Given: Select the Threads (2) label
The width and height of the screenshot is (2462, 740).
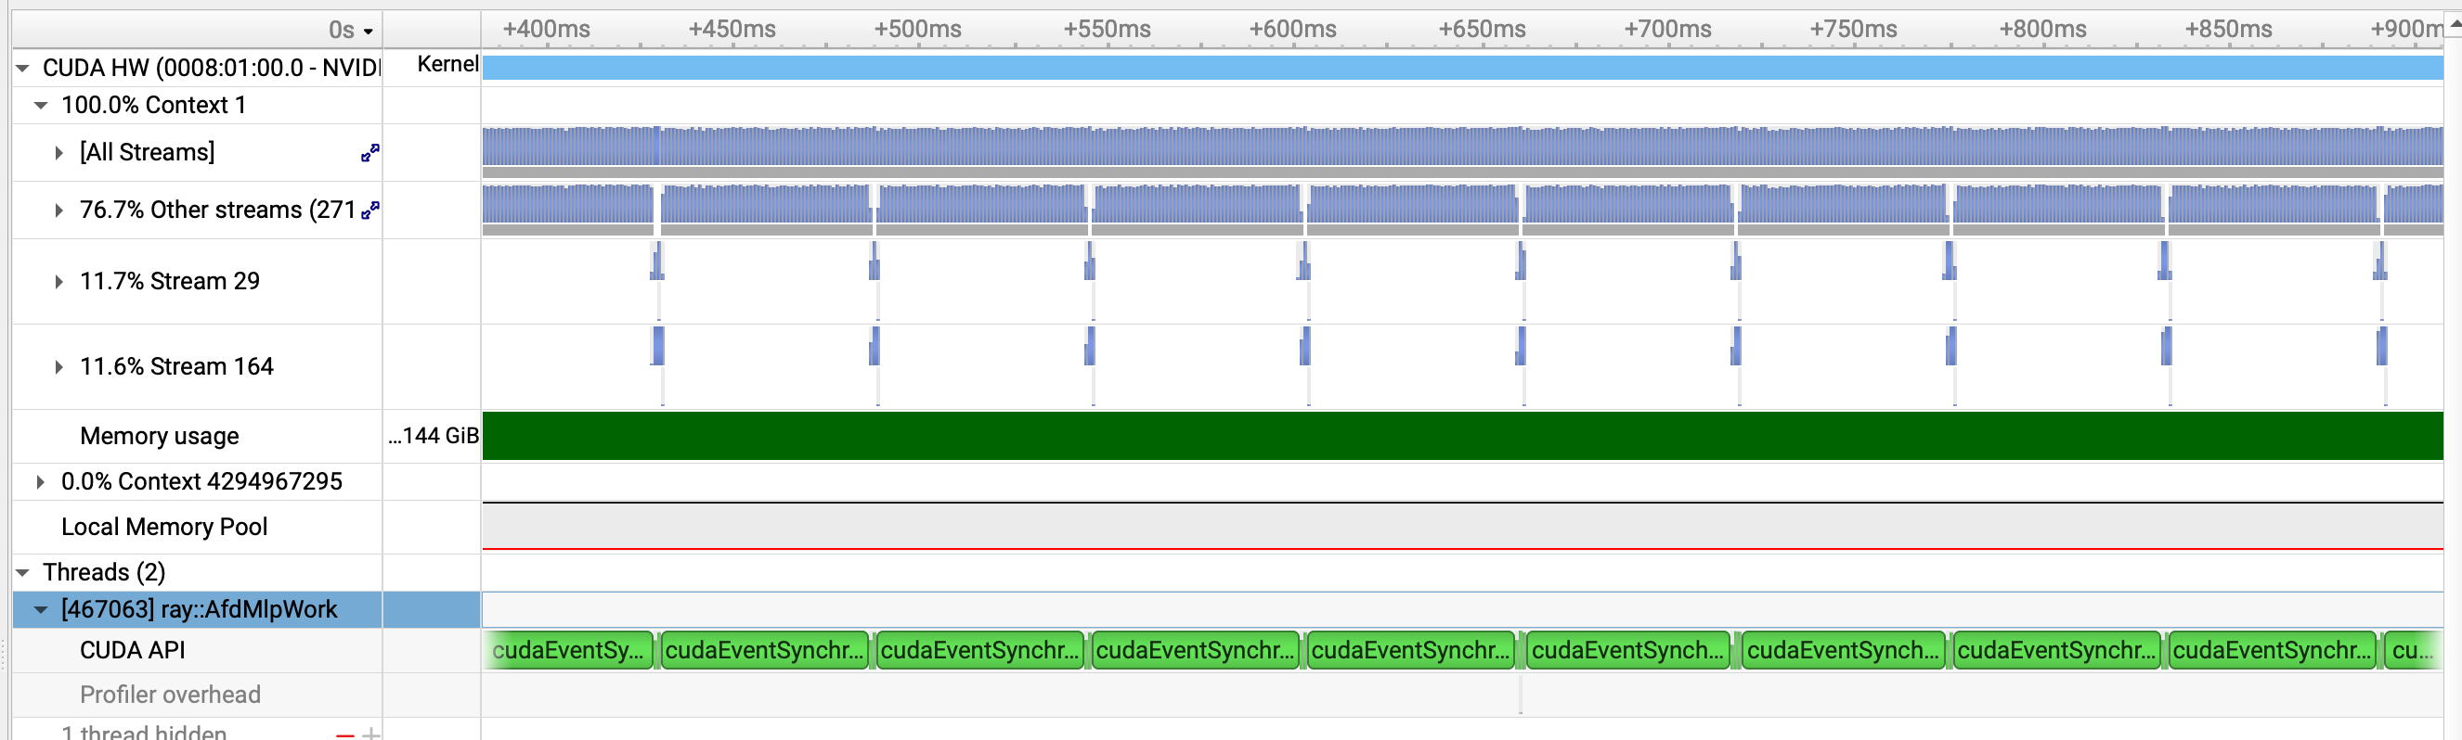Looking at the screenshot, I should coord(104,573).
